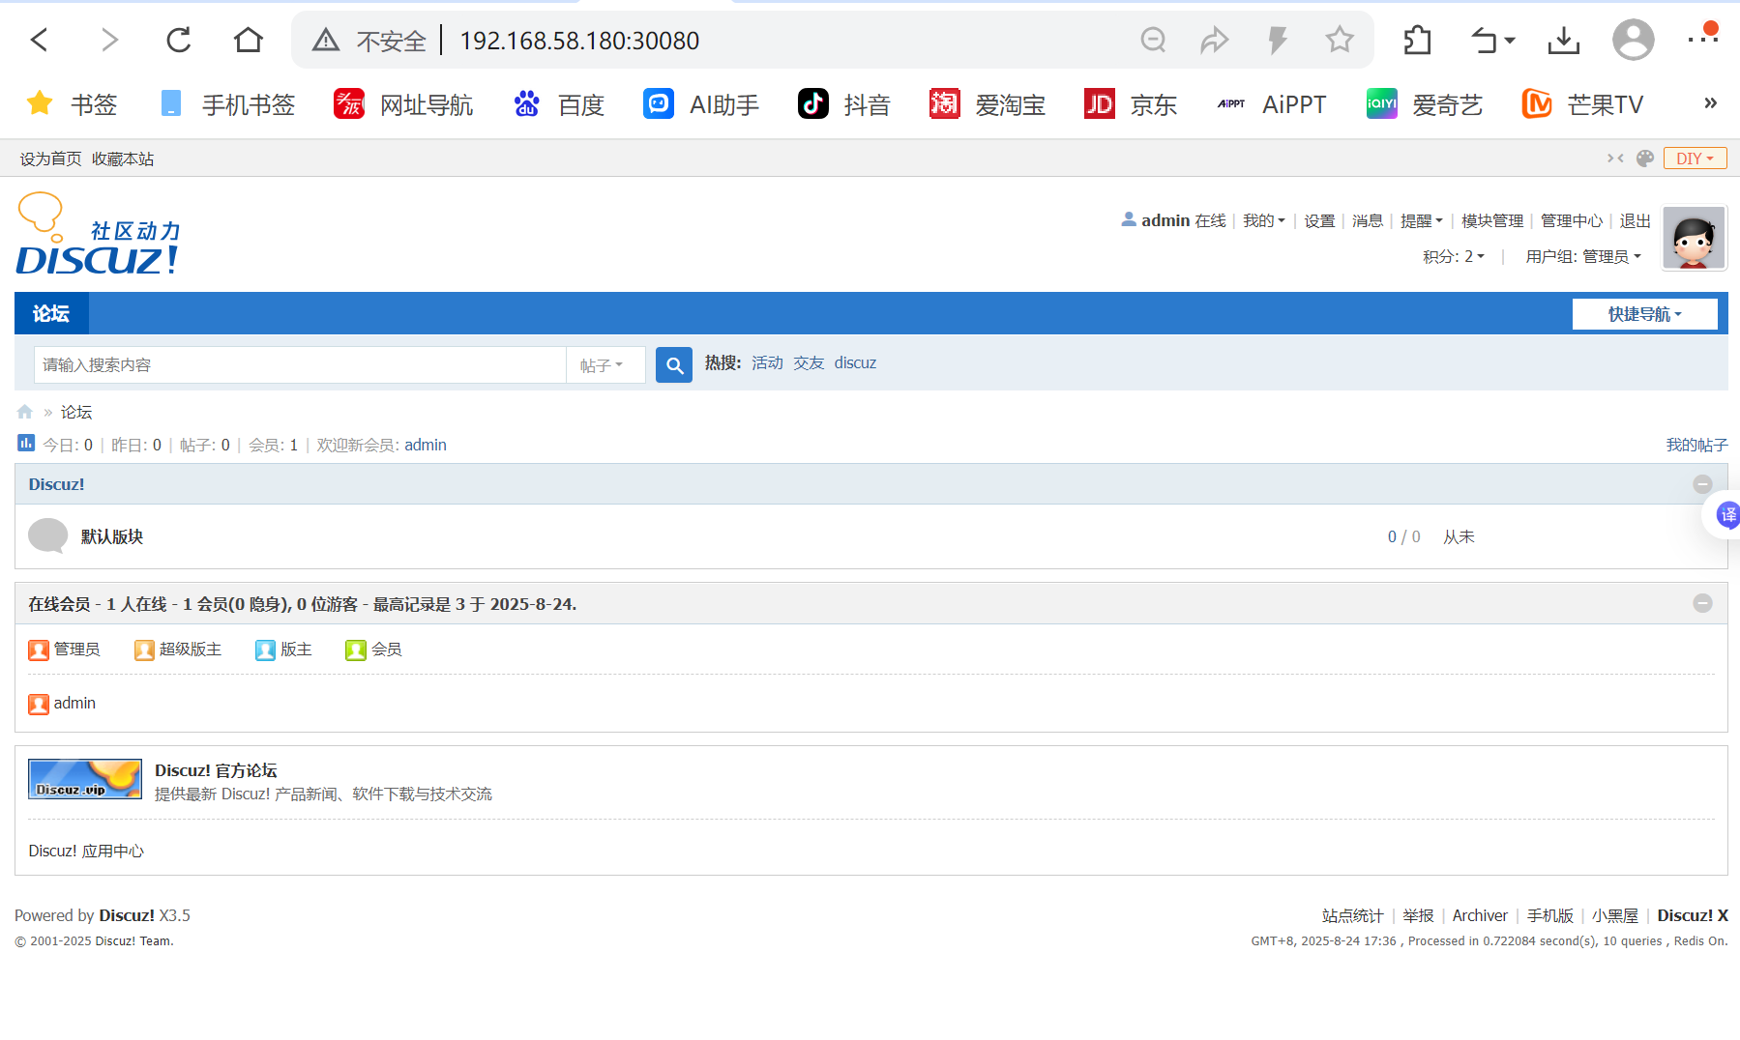
Task: Click the share arrow icon in address bar
Action: point(1215,40)
